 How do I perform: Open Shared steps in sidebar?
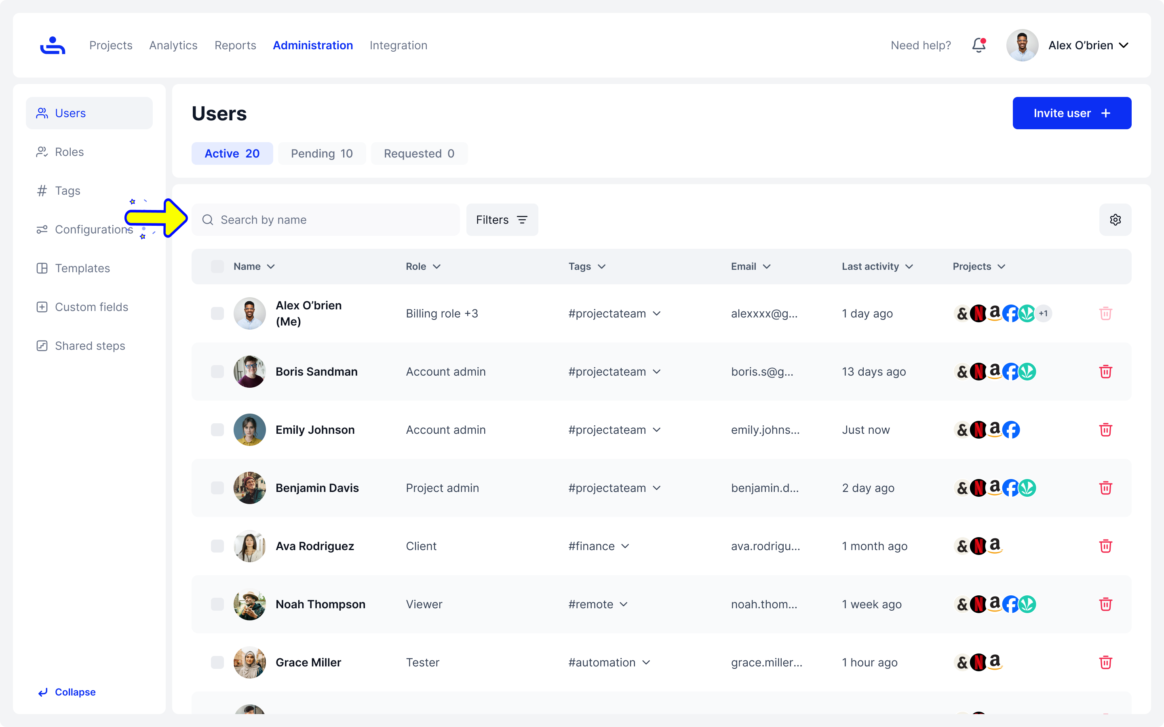(89, 346)
